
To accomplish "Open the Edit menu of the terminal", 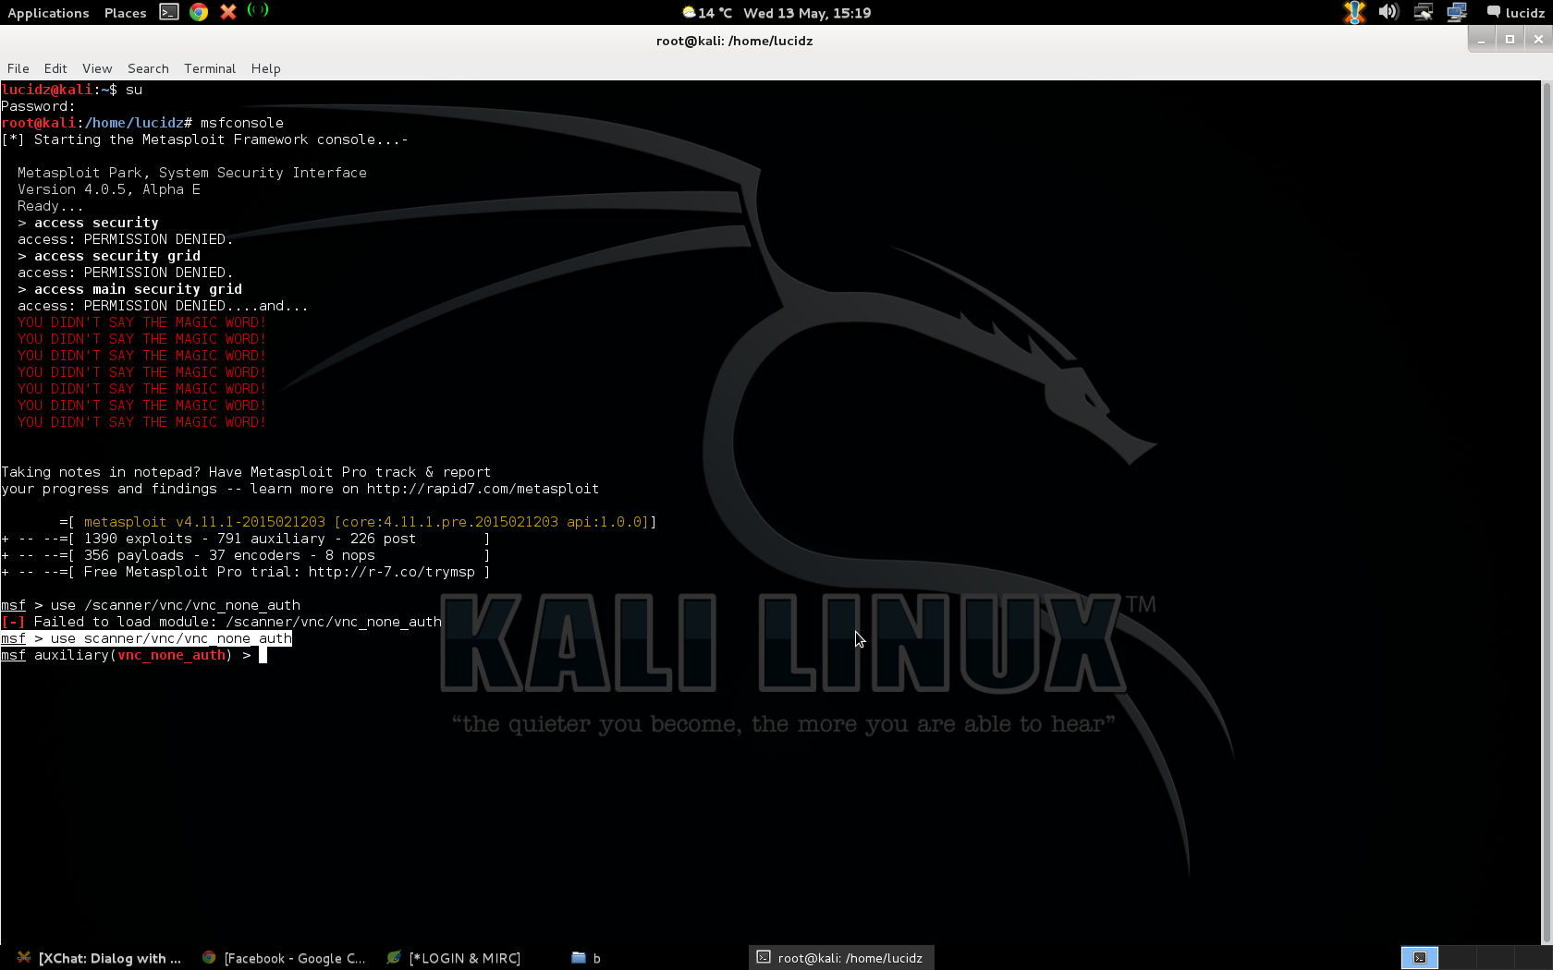I will pyautogui.click(x=55, y=68).
